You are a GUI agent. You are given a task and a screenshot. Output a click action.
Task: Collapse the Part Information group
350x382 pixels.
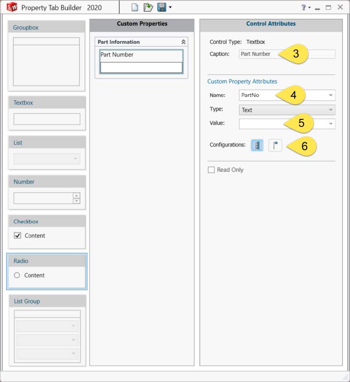[x=183, y=42]
